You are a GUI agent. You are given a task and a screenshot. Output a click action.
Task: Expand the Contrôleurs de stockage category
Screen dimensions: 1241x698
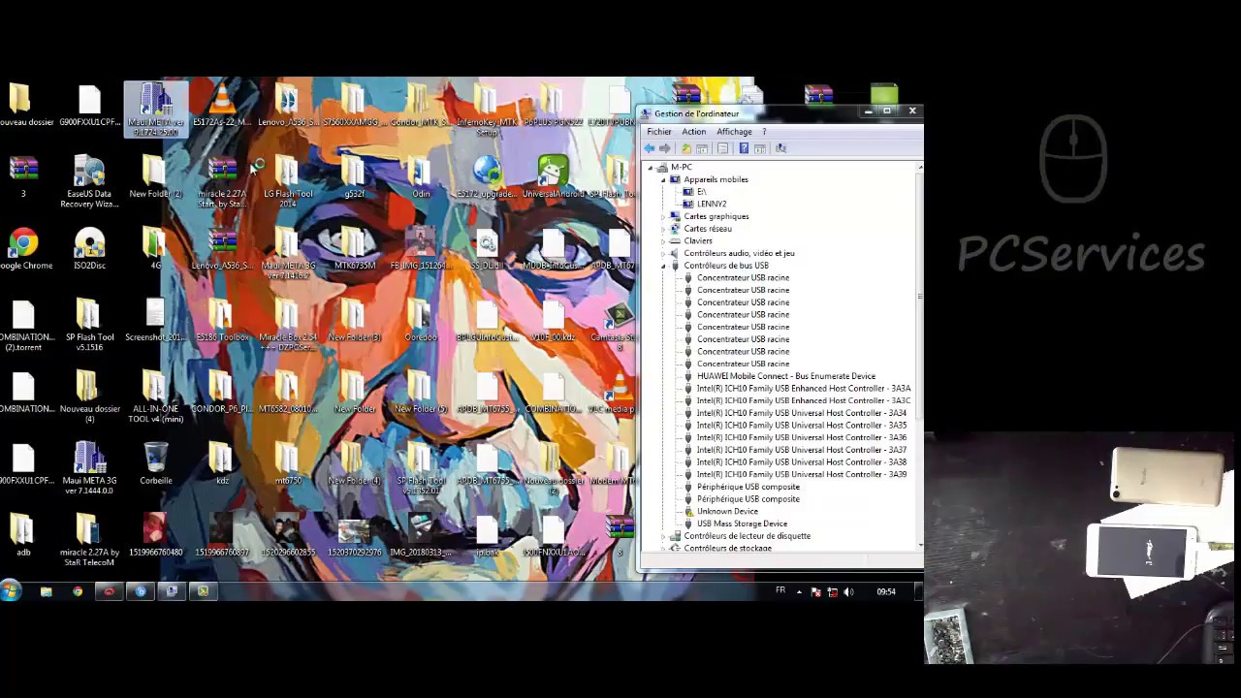pyautogui.click(x=663, y=549)
